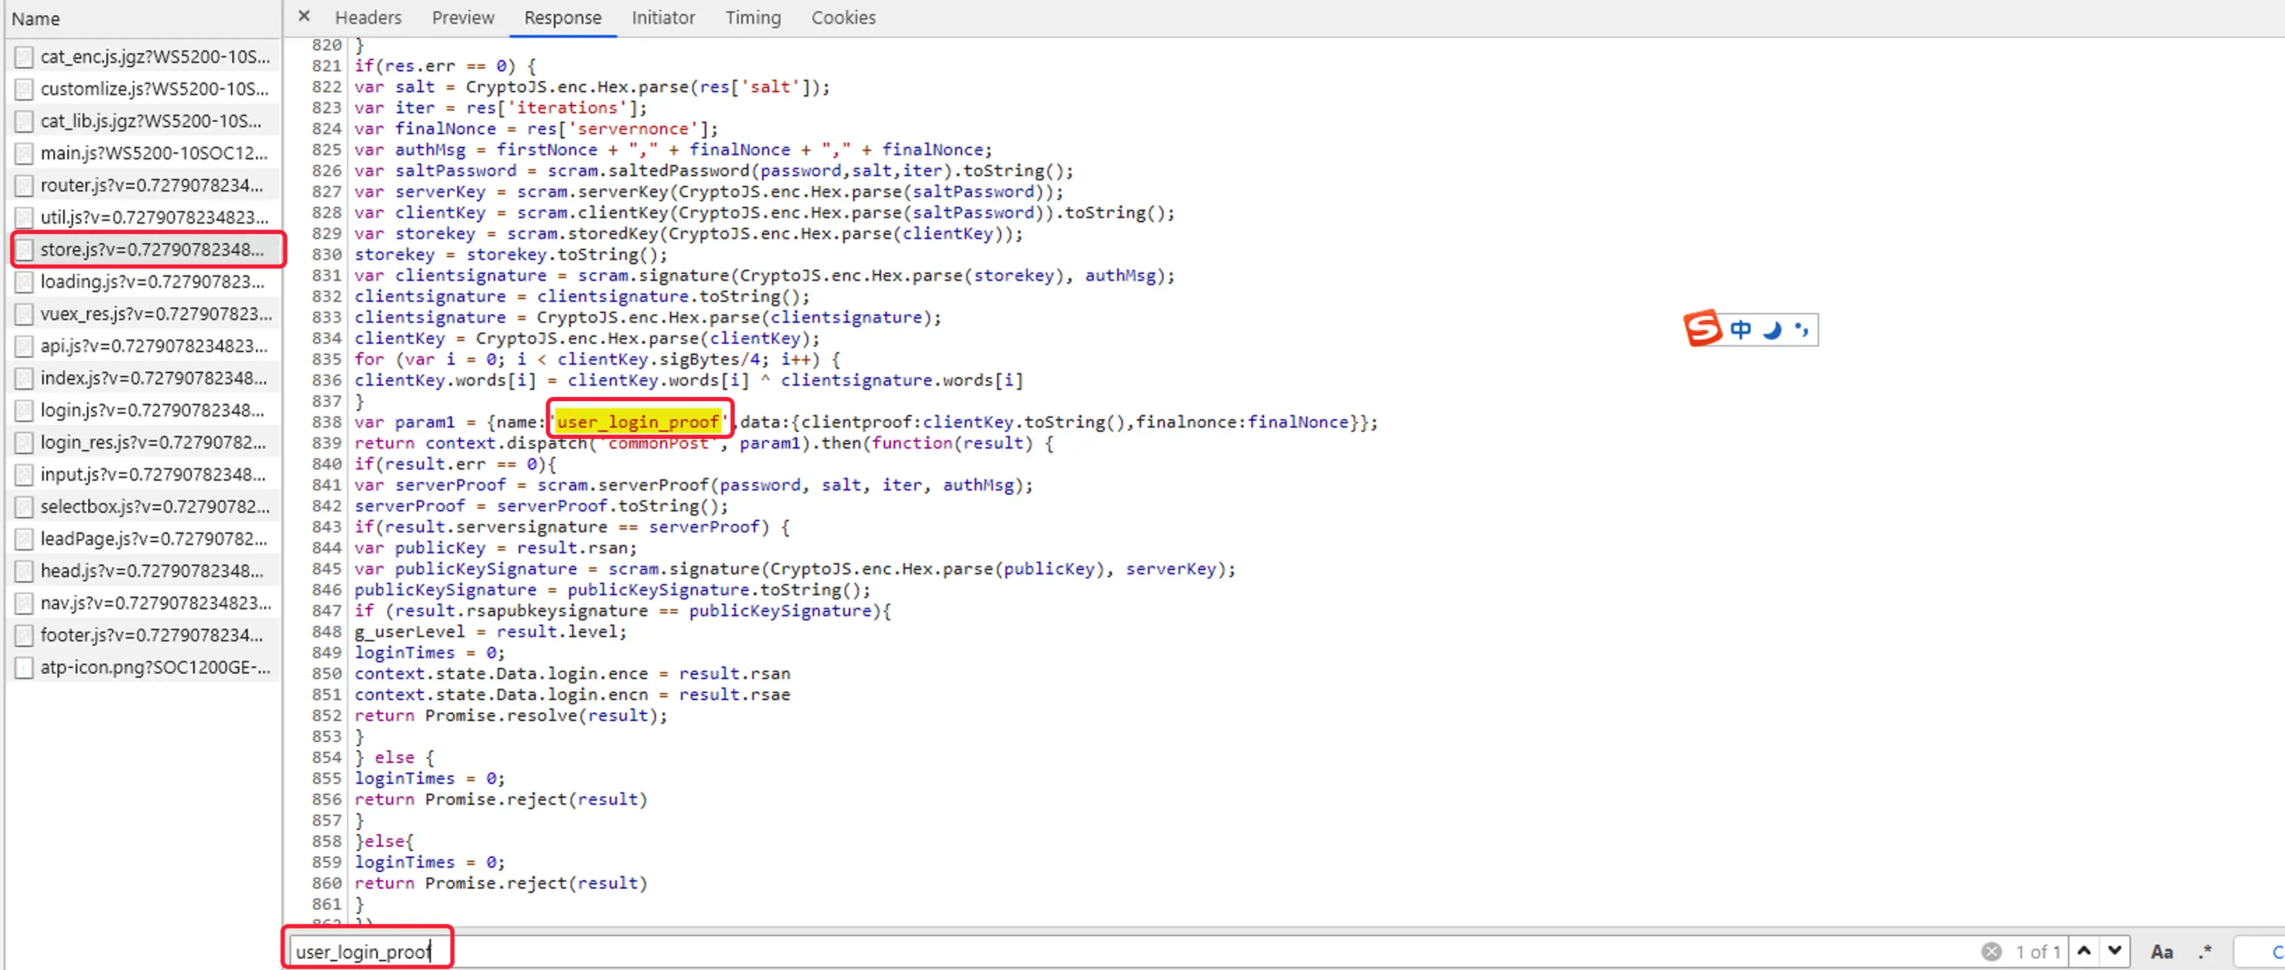Close the response detail panel with the ×

(x=303, y=16)
